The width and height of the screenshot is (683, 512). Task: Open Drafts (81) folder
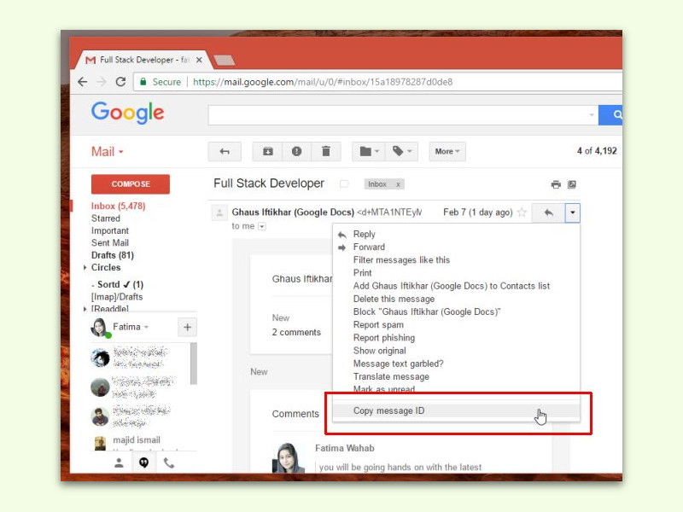click(x=113, y=255)
